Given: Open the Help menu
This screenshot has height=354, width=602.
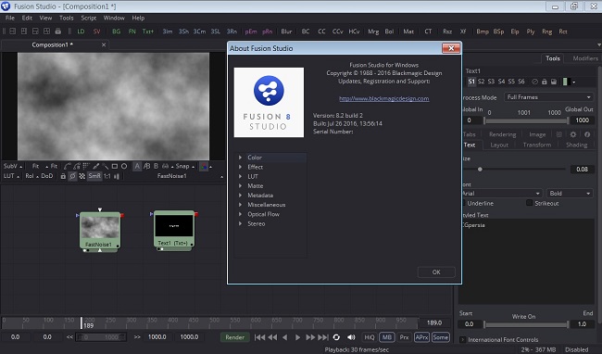Looking at the screenshot, I should point(138,18).
